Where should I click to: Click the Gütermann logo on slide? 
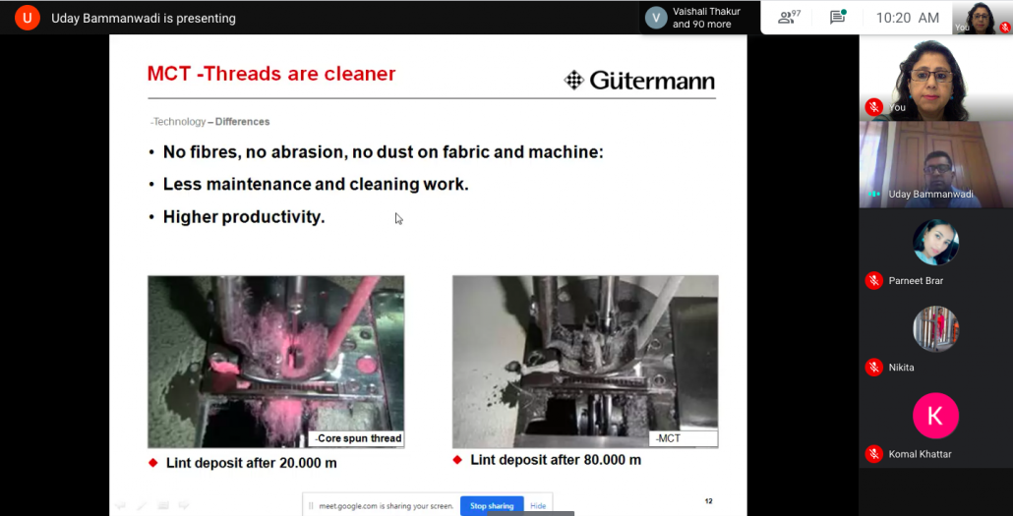[x=639, y=81]
